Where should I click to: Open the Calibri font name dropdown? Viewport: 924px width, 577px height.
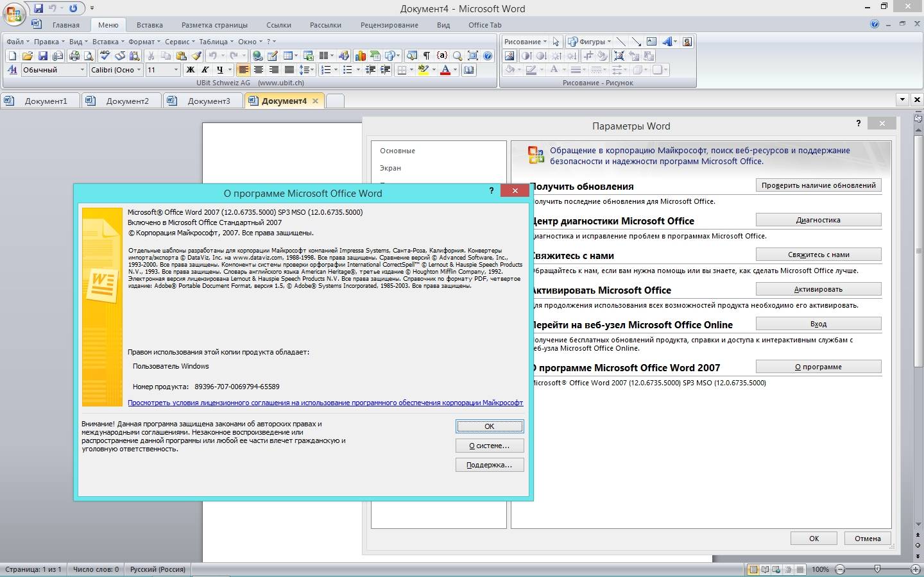point(139,70)
